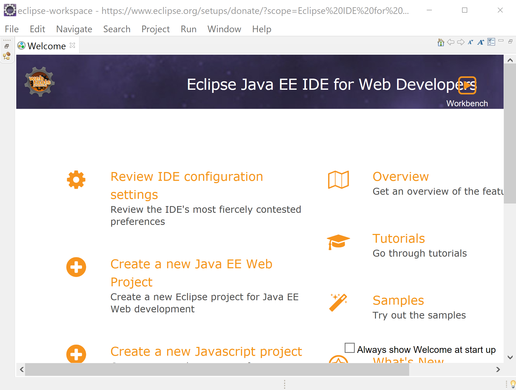
Task: Click 'Get an overview of the featu' text
Action: [x=438, y=191]
